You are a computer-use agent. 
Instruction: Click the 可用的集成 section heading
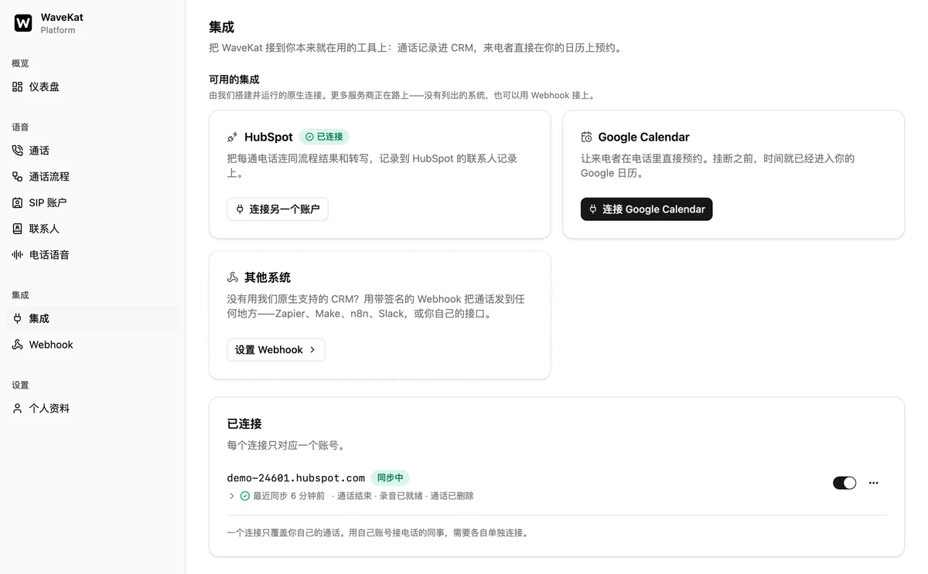point(234,80)
